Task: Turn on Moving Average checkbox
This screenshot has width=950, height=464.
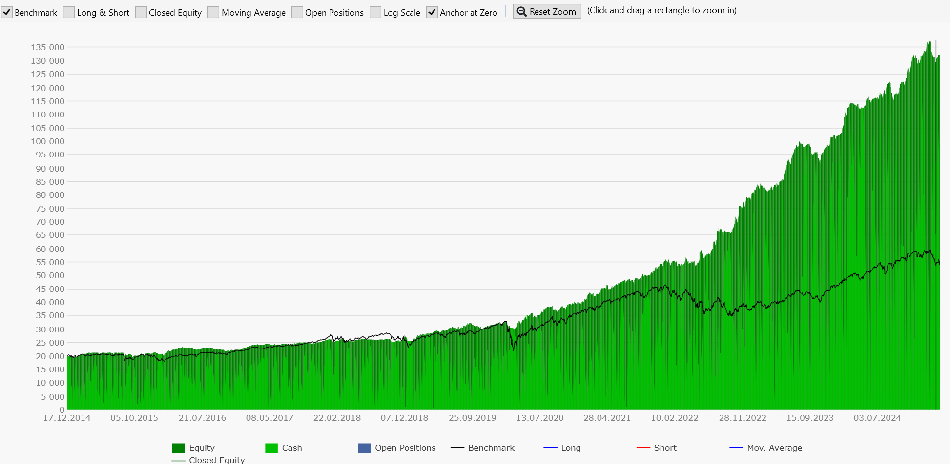Action: [x=213, y=12]
